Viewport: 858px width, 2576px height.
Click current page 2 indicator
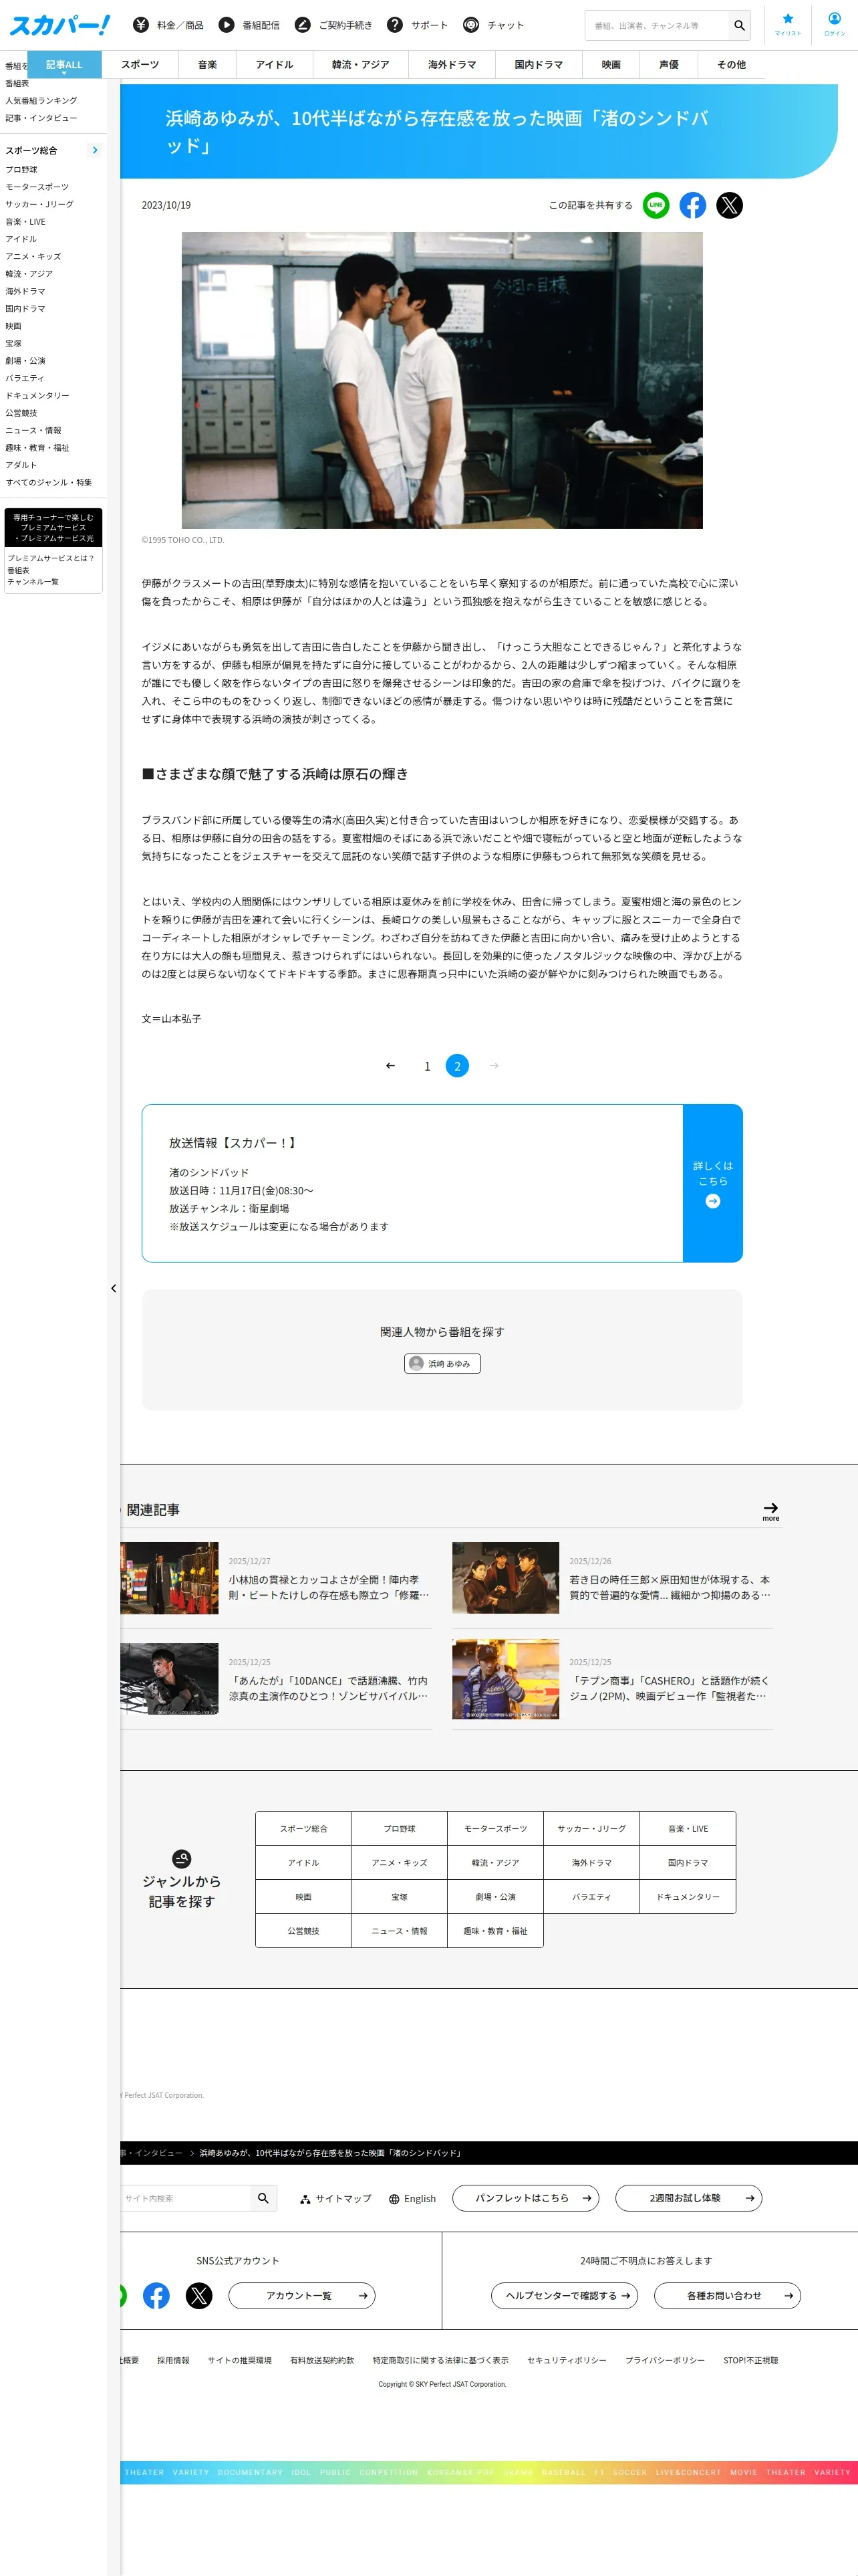[x=458, y=1066]
